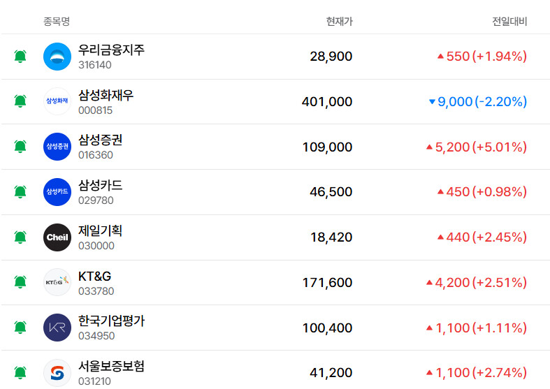550x389 pixels.
Task: Select the 삼성증권 blue circle logo
Action: click(57, 147)
